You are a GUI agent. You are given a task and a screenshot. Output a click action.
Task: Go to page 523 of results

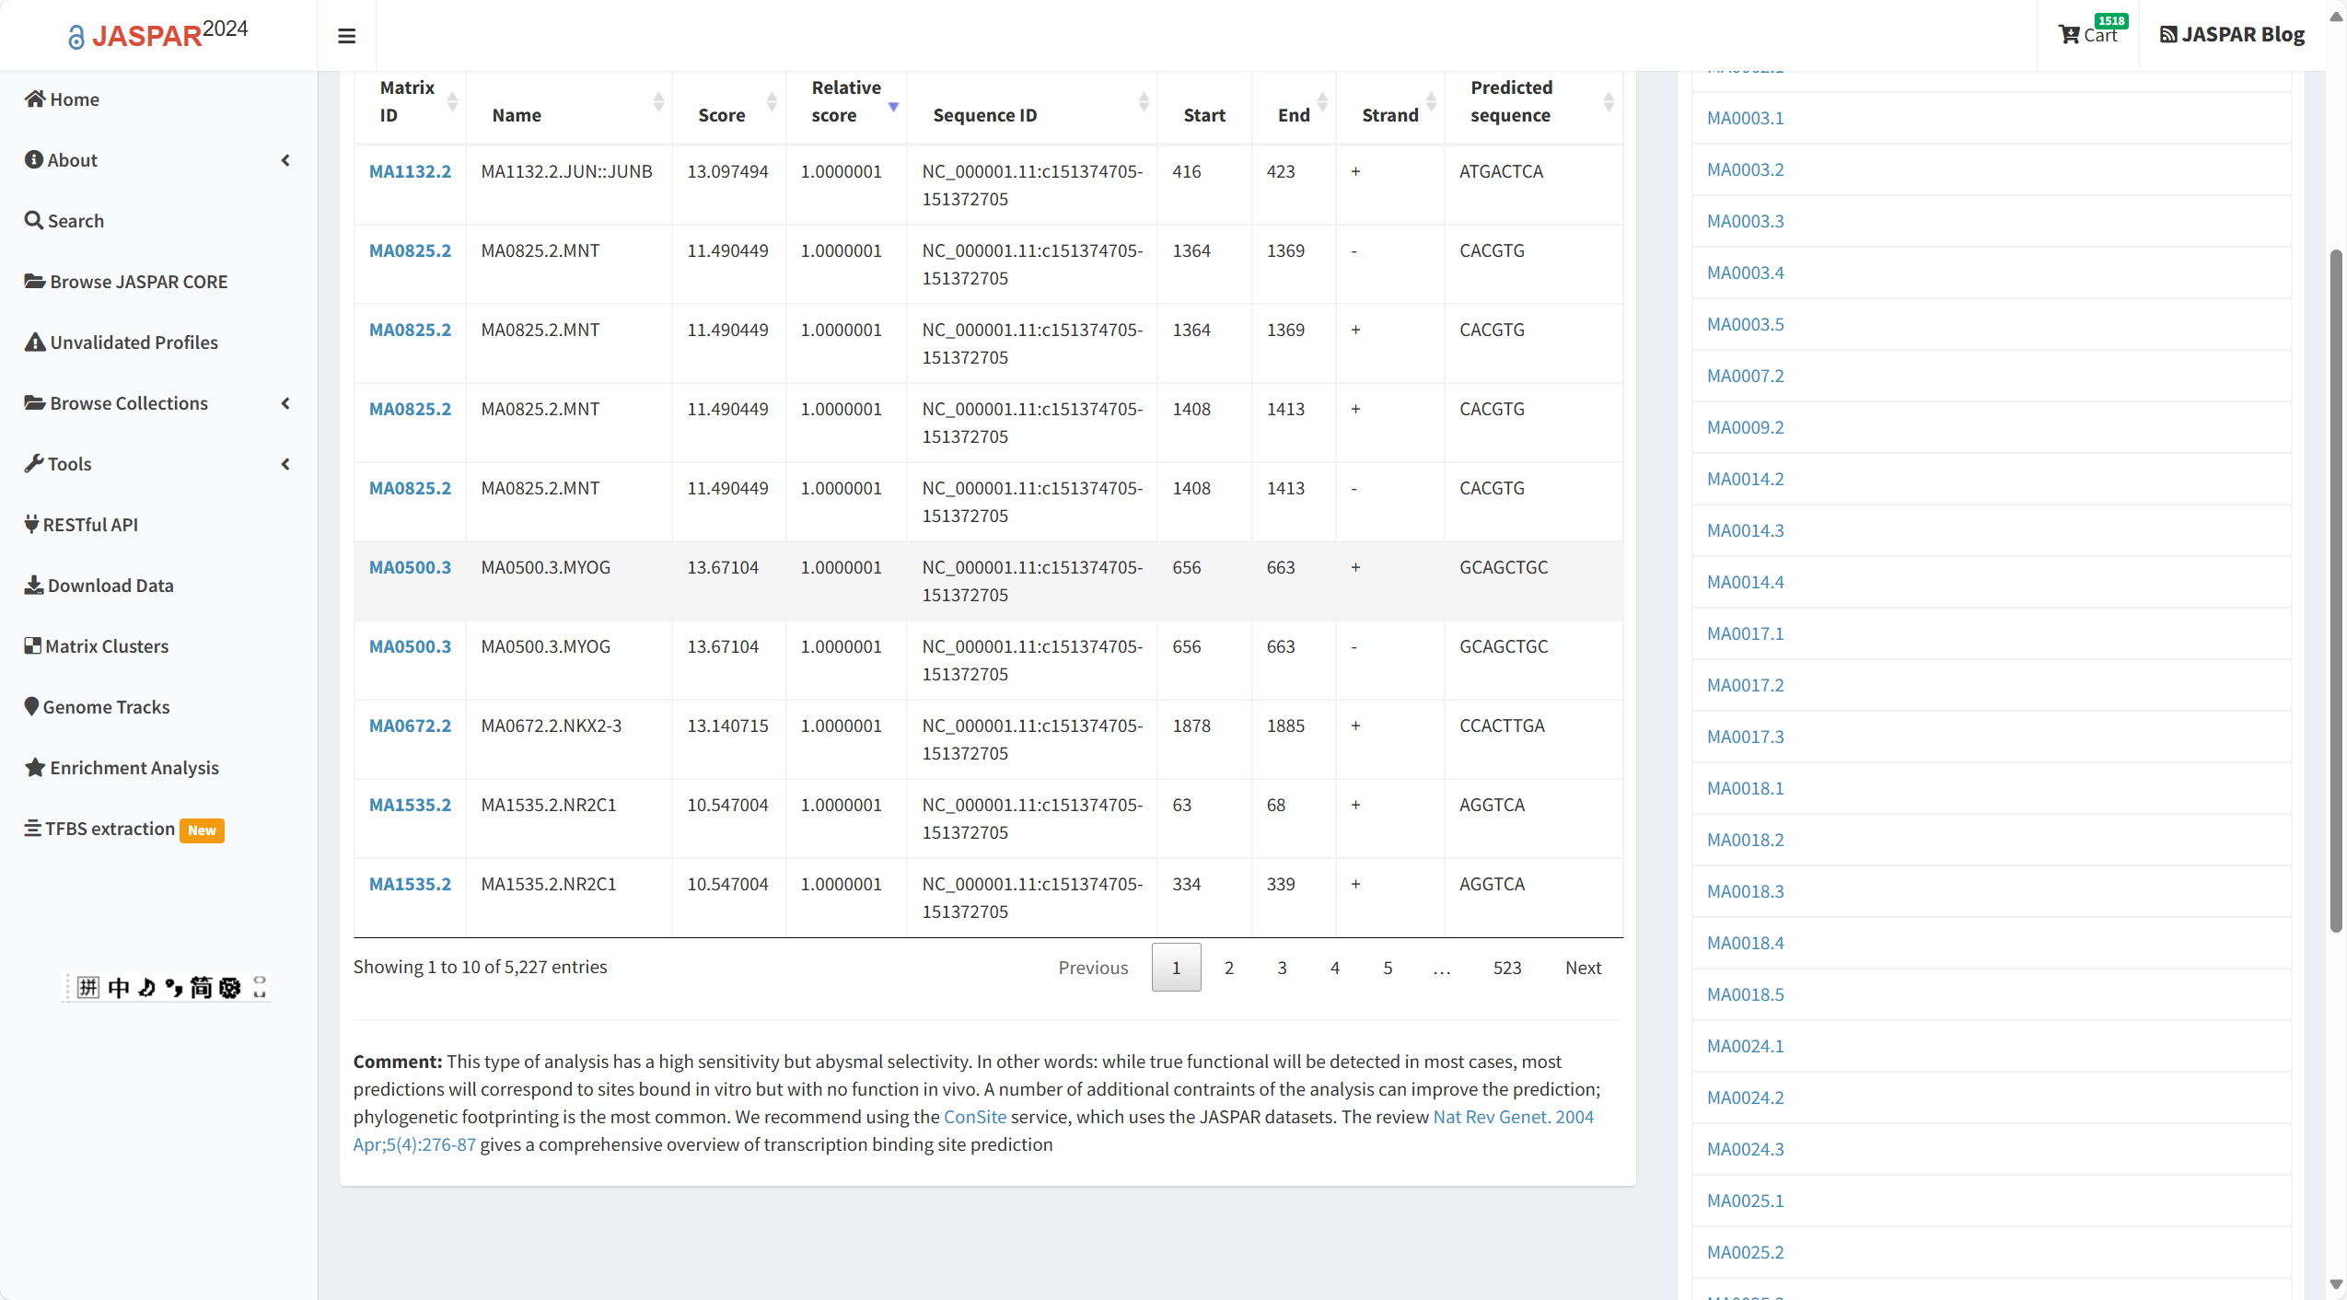point(1506,968)
